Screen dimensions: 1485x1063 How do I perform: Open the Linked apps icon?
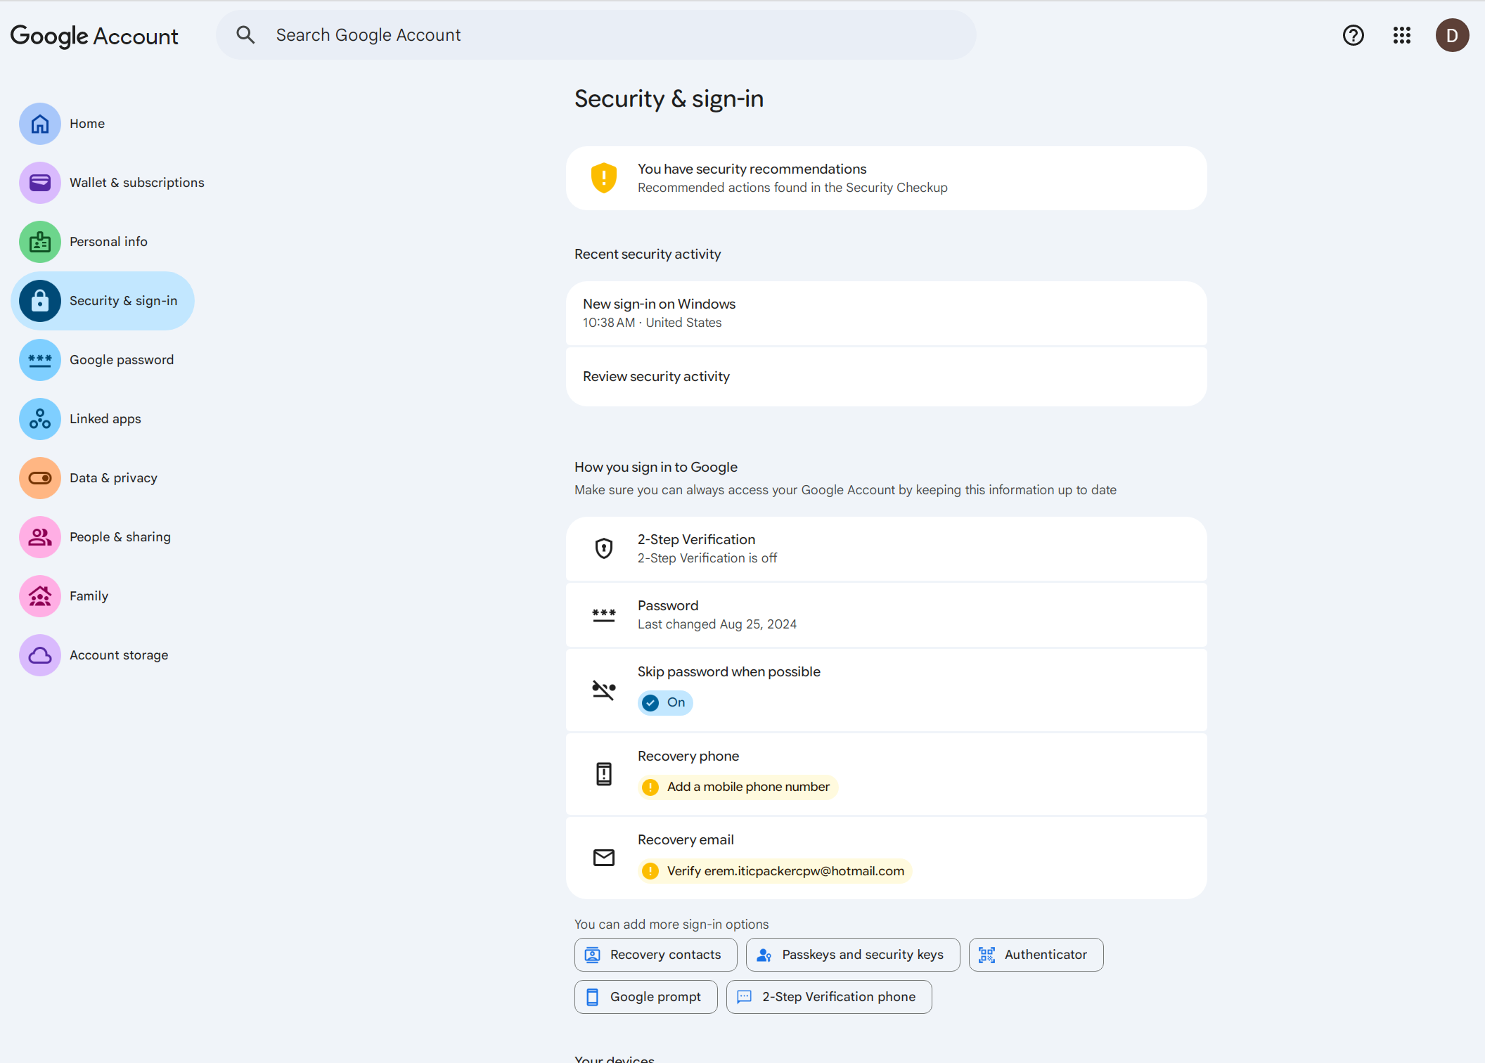point(40,419)
